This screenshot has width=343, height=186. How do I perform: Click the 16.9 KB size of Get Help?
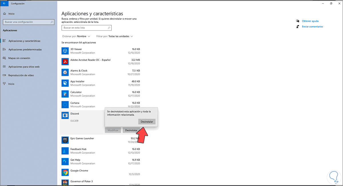click(136, 160)
